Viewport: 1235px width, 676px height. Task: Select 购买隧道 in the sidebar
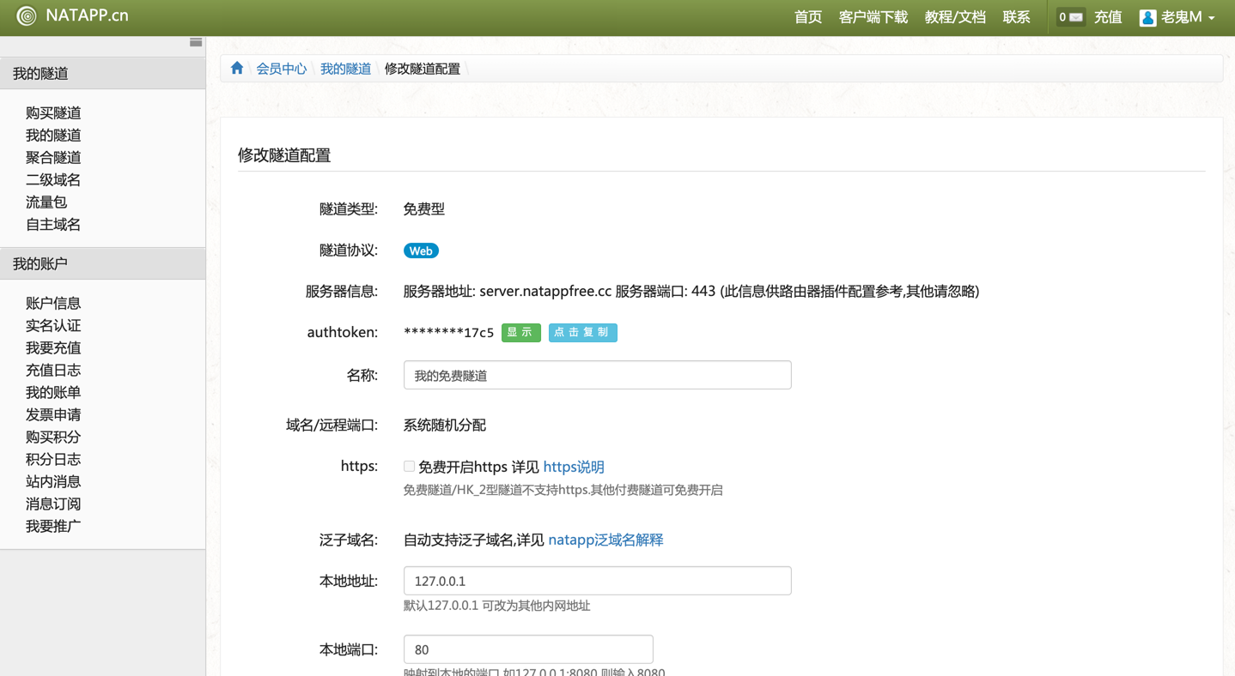(53, 113)
